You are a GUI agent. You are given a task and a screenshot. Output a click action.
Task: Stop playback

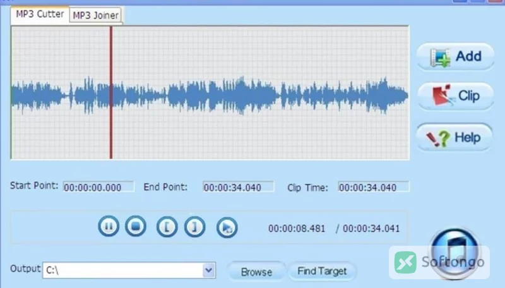(x=136, y=226)
